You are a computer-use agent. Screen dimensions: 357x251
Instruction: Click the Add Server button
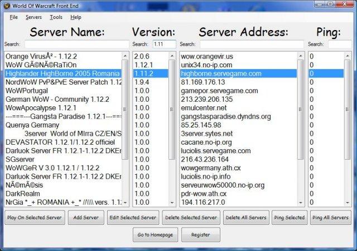pos(86,218)
